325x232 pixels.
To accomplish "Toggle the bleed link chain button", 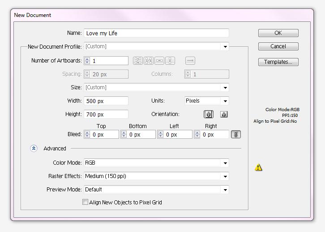I will click(x=236, y=134).
